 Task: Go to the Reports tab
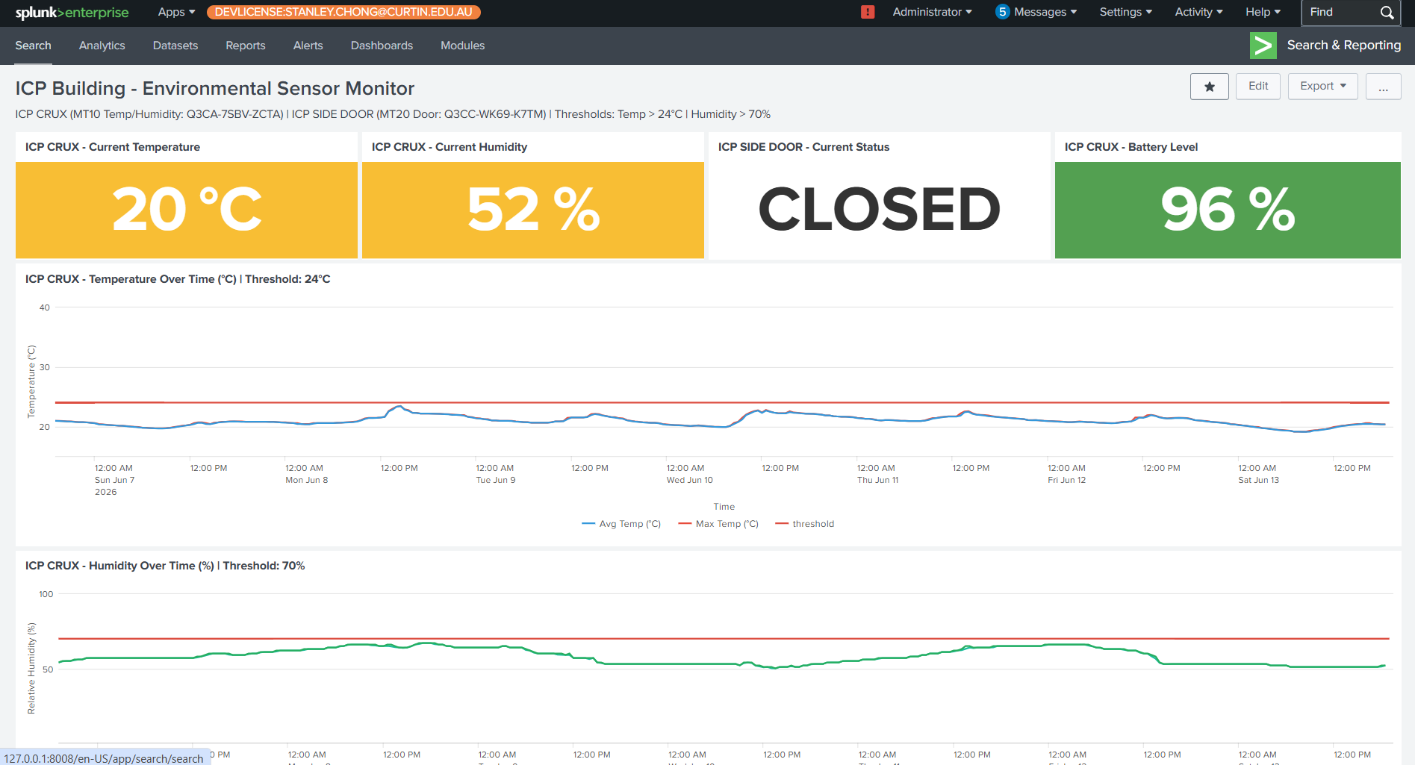[246, 46]
